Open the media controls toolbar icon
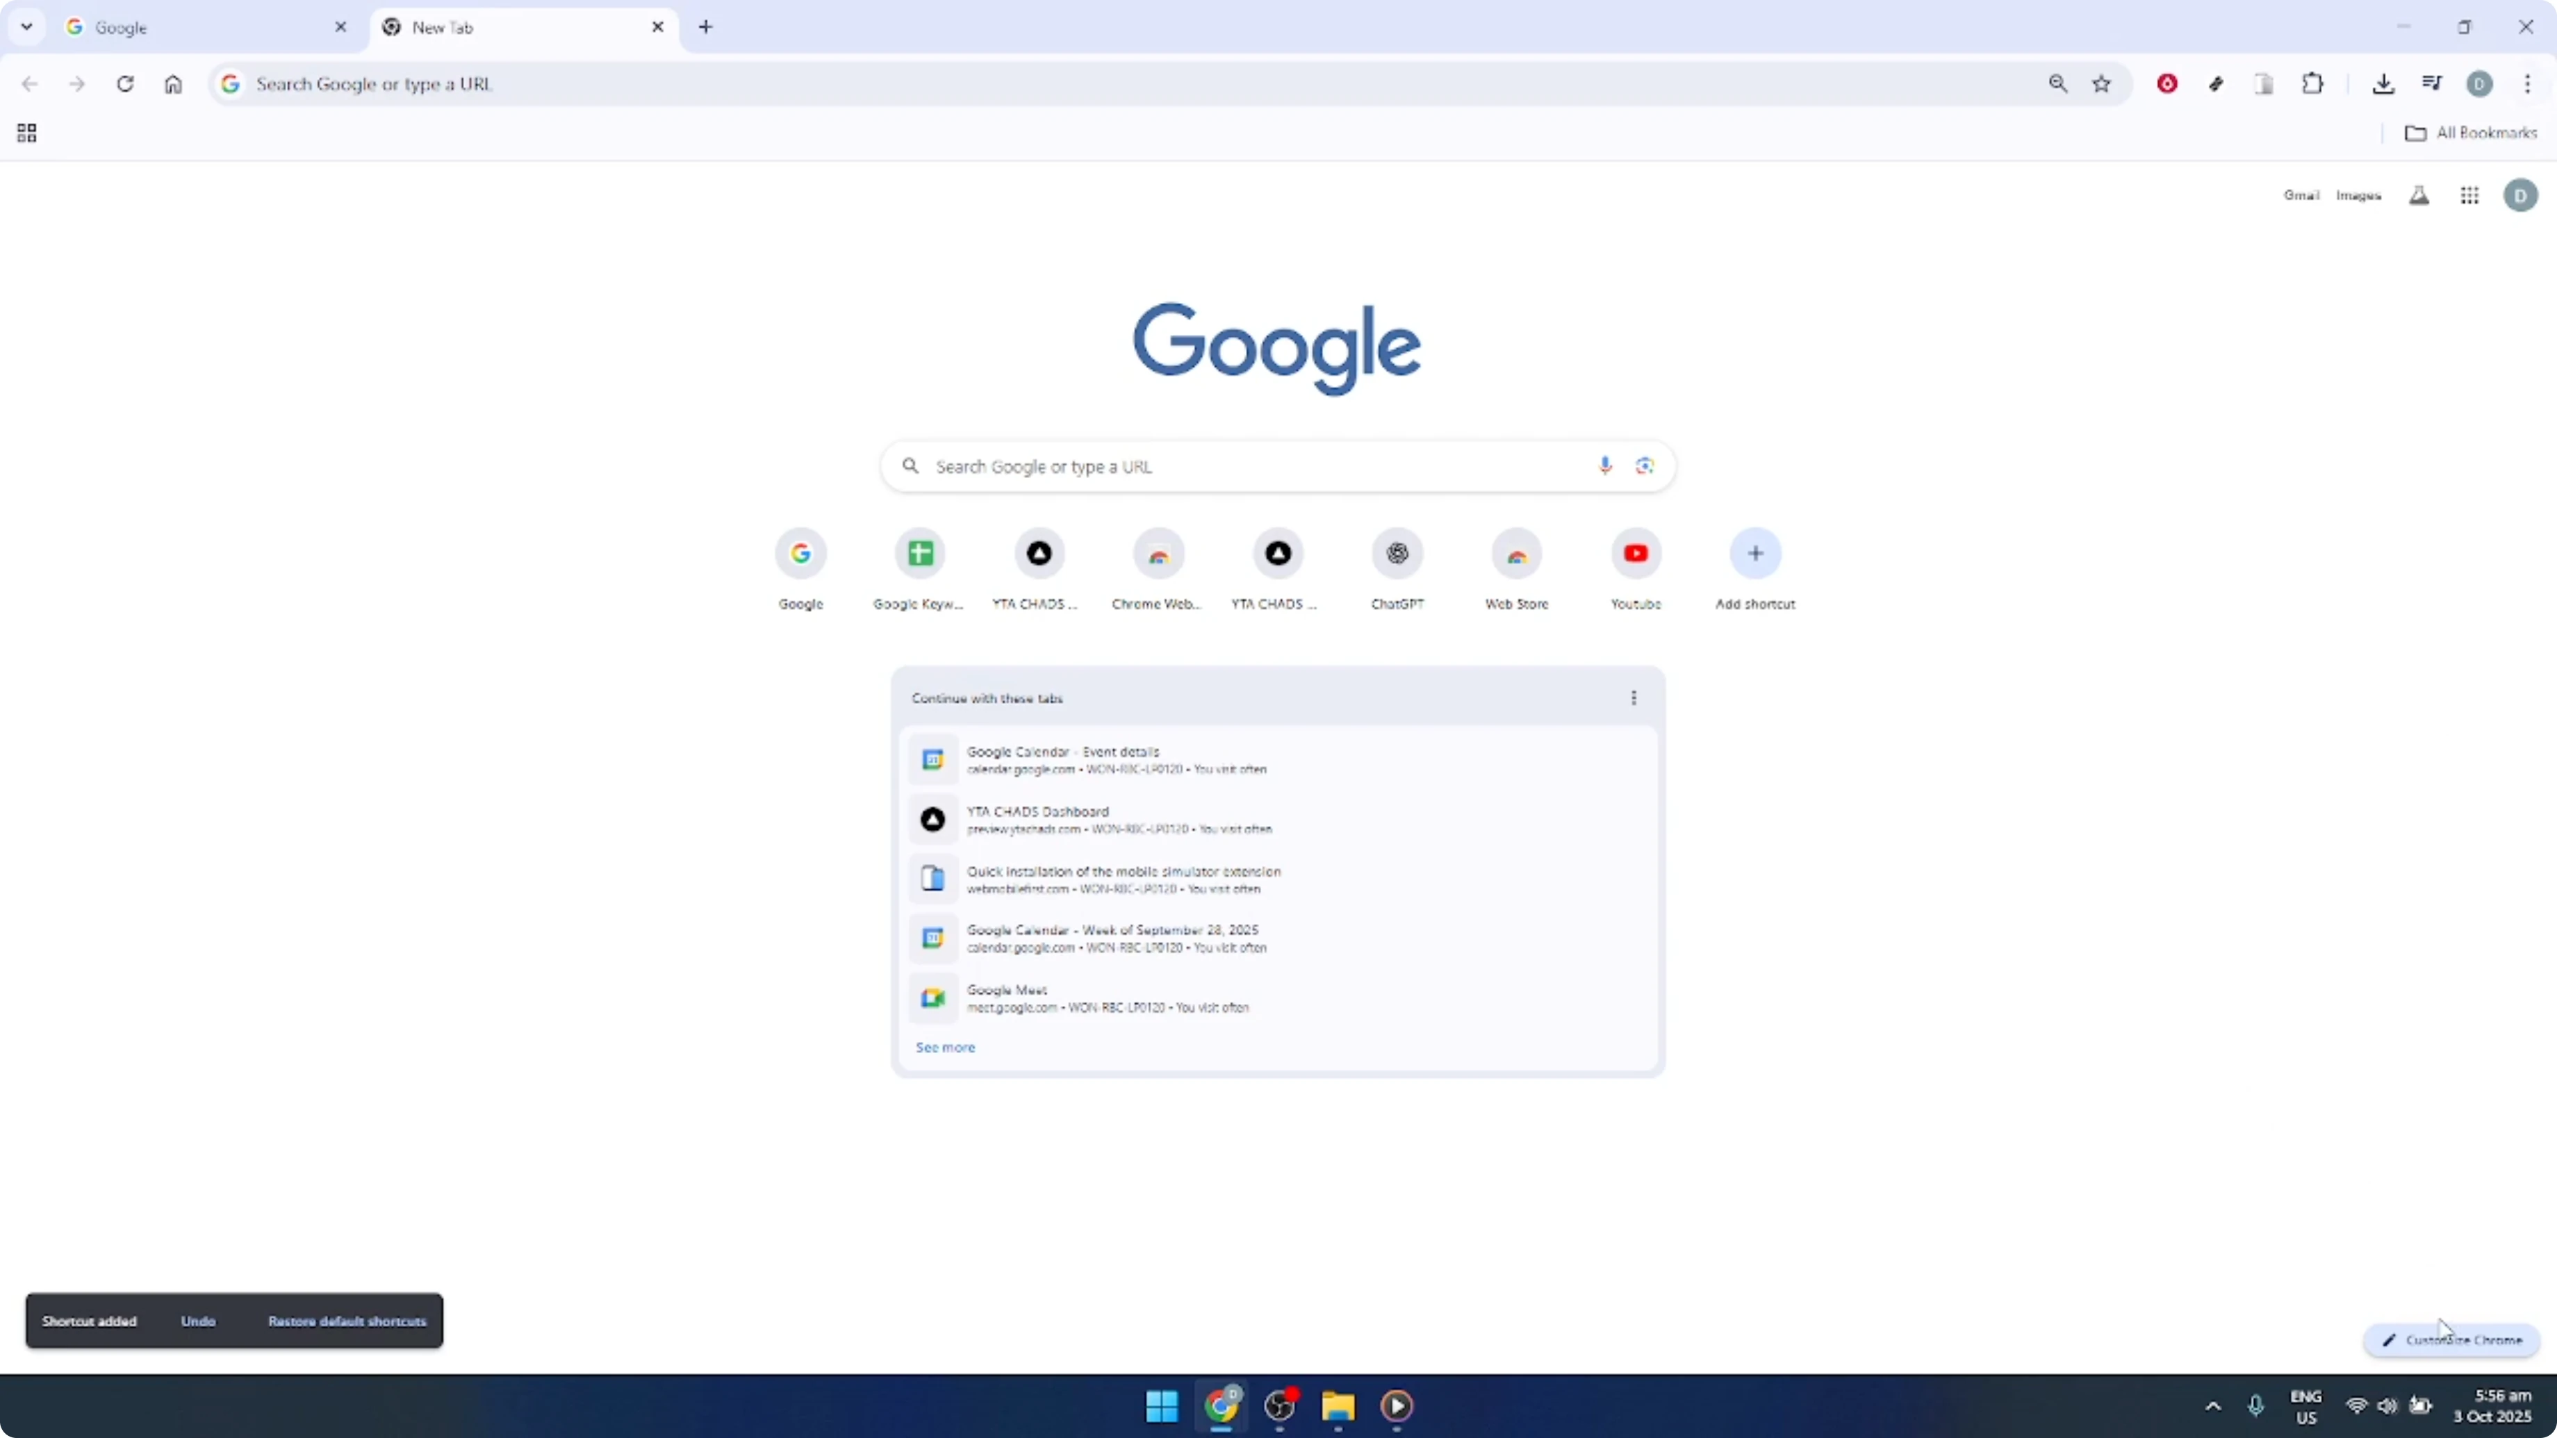 [2432, 83]
